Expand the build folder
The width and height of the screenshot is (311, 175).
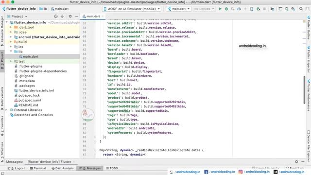coord(11,42)
